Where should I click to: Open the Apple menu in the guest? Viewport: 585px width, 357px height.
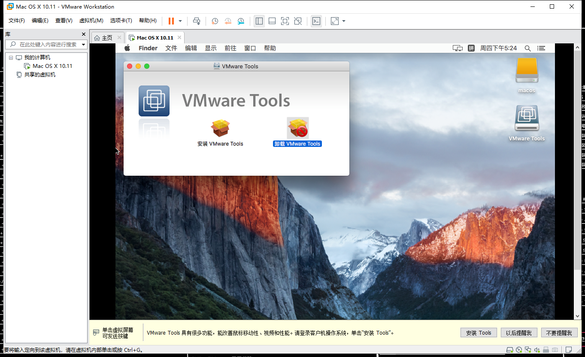[x=127, y=48]
